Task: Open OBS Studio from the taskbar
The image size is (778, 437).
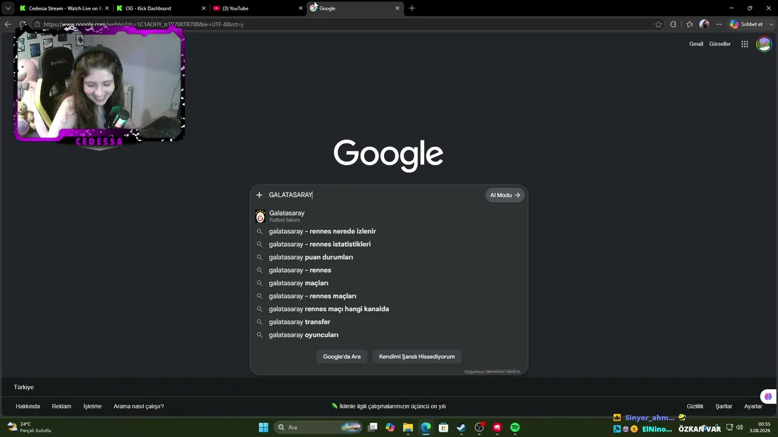Action: click(x=480, y=427)
